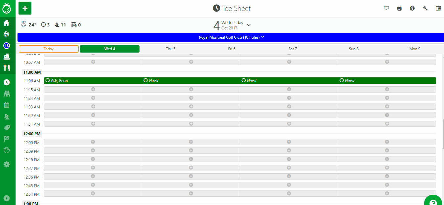This screenshot has width=444, height=205.
Task: Toggle check-in circle for Ash, Brian
Action: coord(48,80)
